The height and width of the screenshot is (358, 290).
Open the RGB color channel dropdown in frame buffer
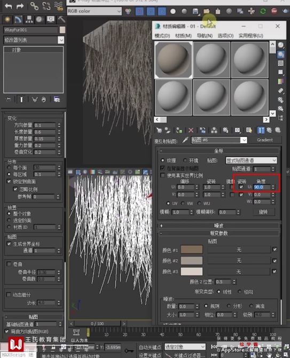[x=94, y=11]
